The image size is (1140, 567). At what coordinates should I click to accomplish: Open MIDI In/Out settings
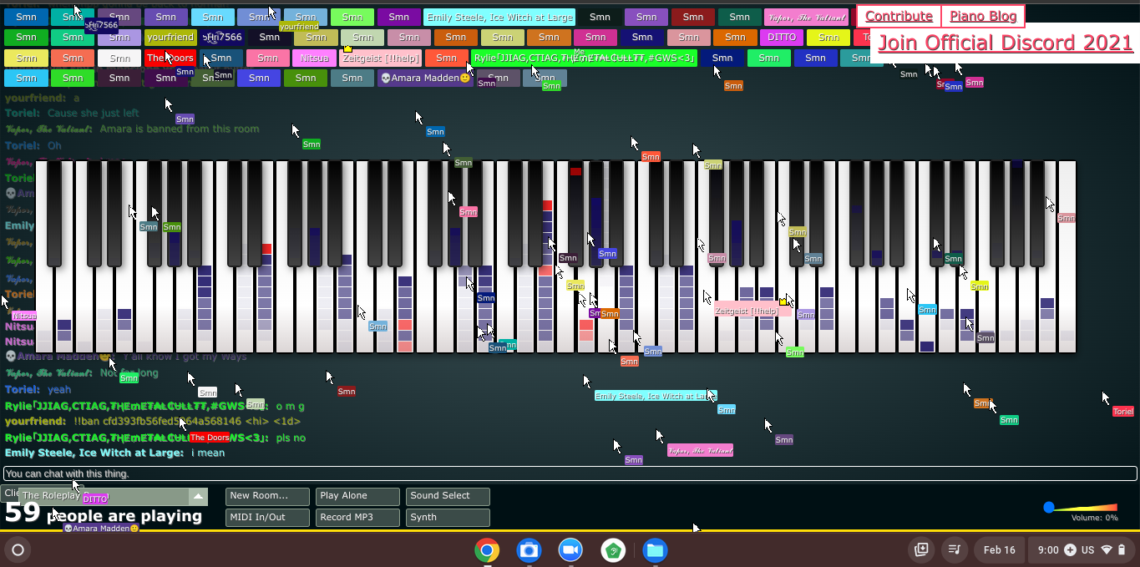tap(267, 518)
